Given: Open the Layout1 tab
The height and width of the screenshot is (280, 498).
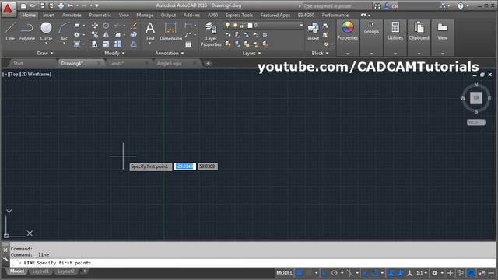Looking at the screenshot, I should coord(40,271).
